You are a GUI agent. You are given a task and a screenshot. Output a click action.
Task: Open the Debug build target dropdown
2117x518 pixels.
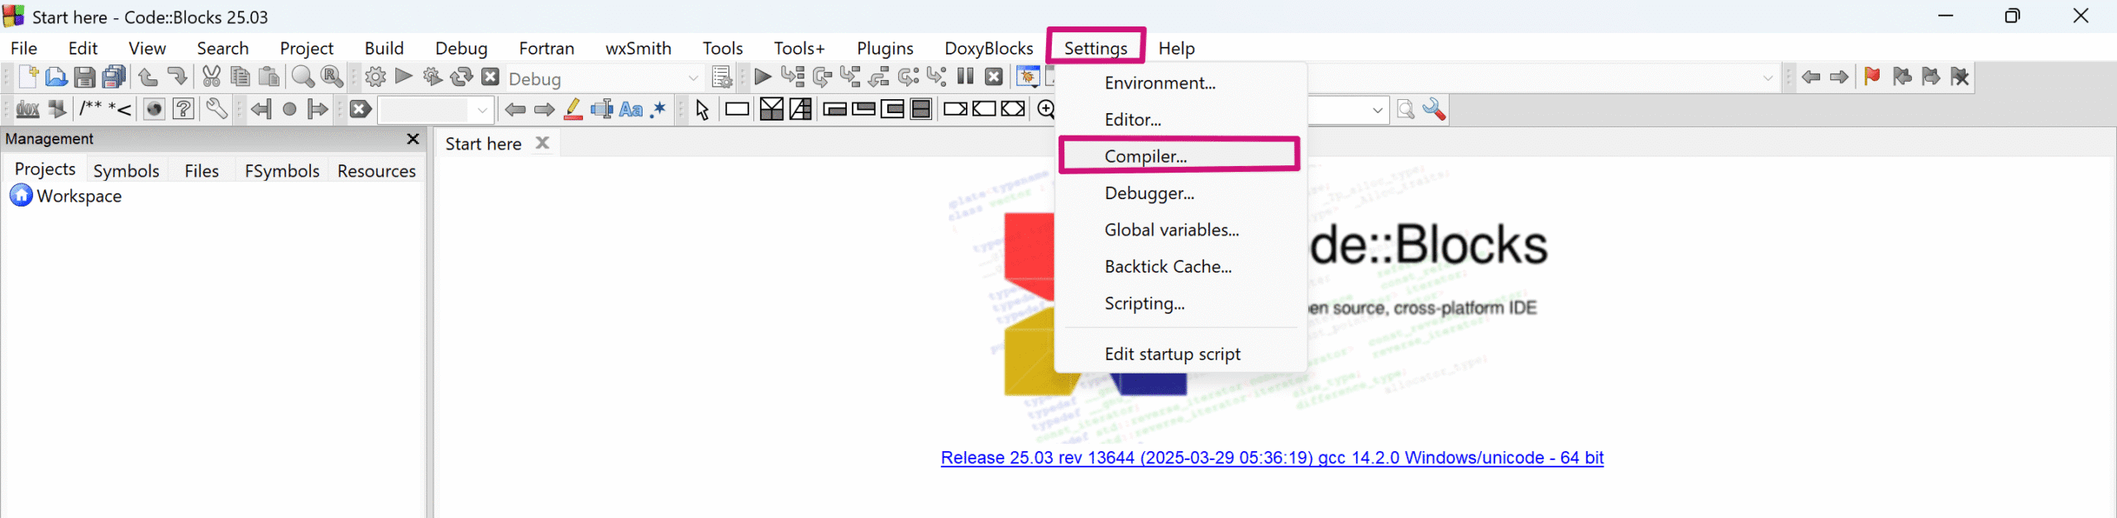click(x=605, y=78)
